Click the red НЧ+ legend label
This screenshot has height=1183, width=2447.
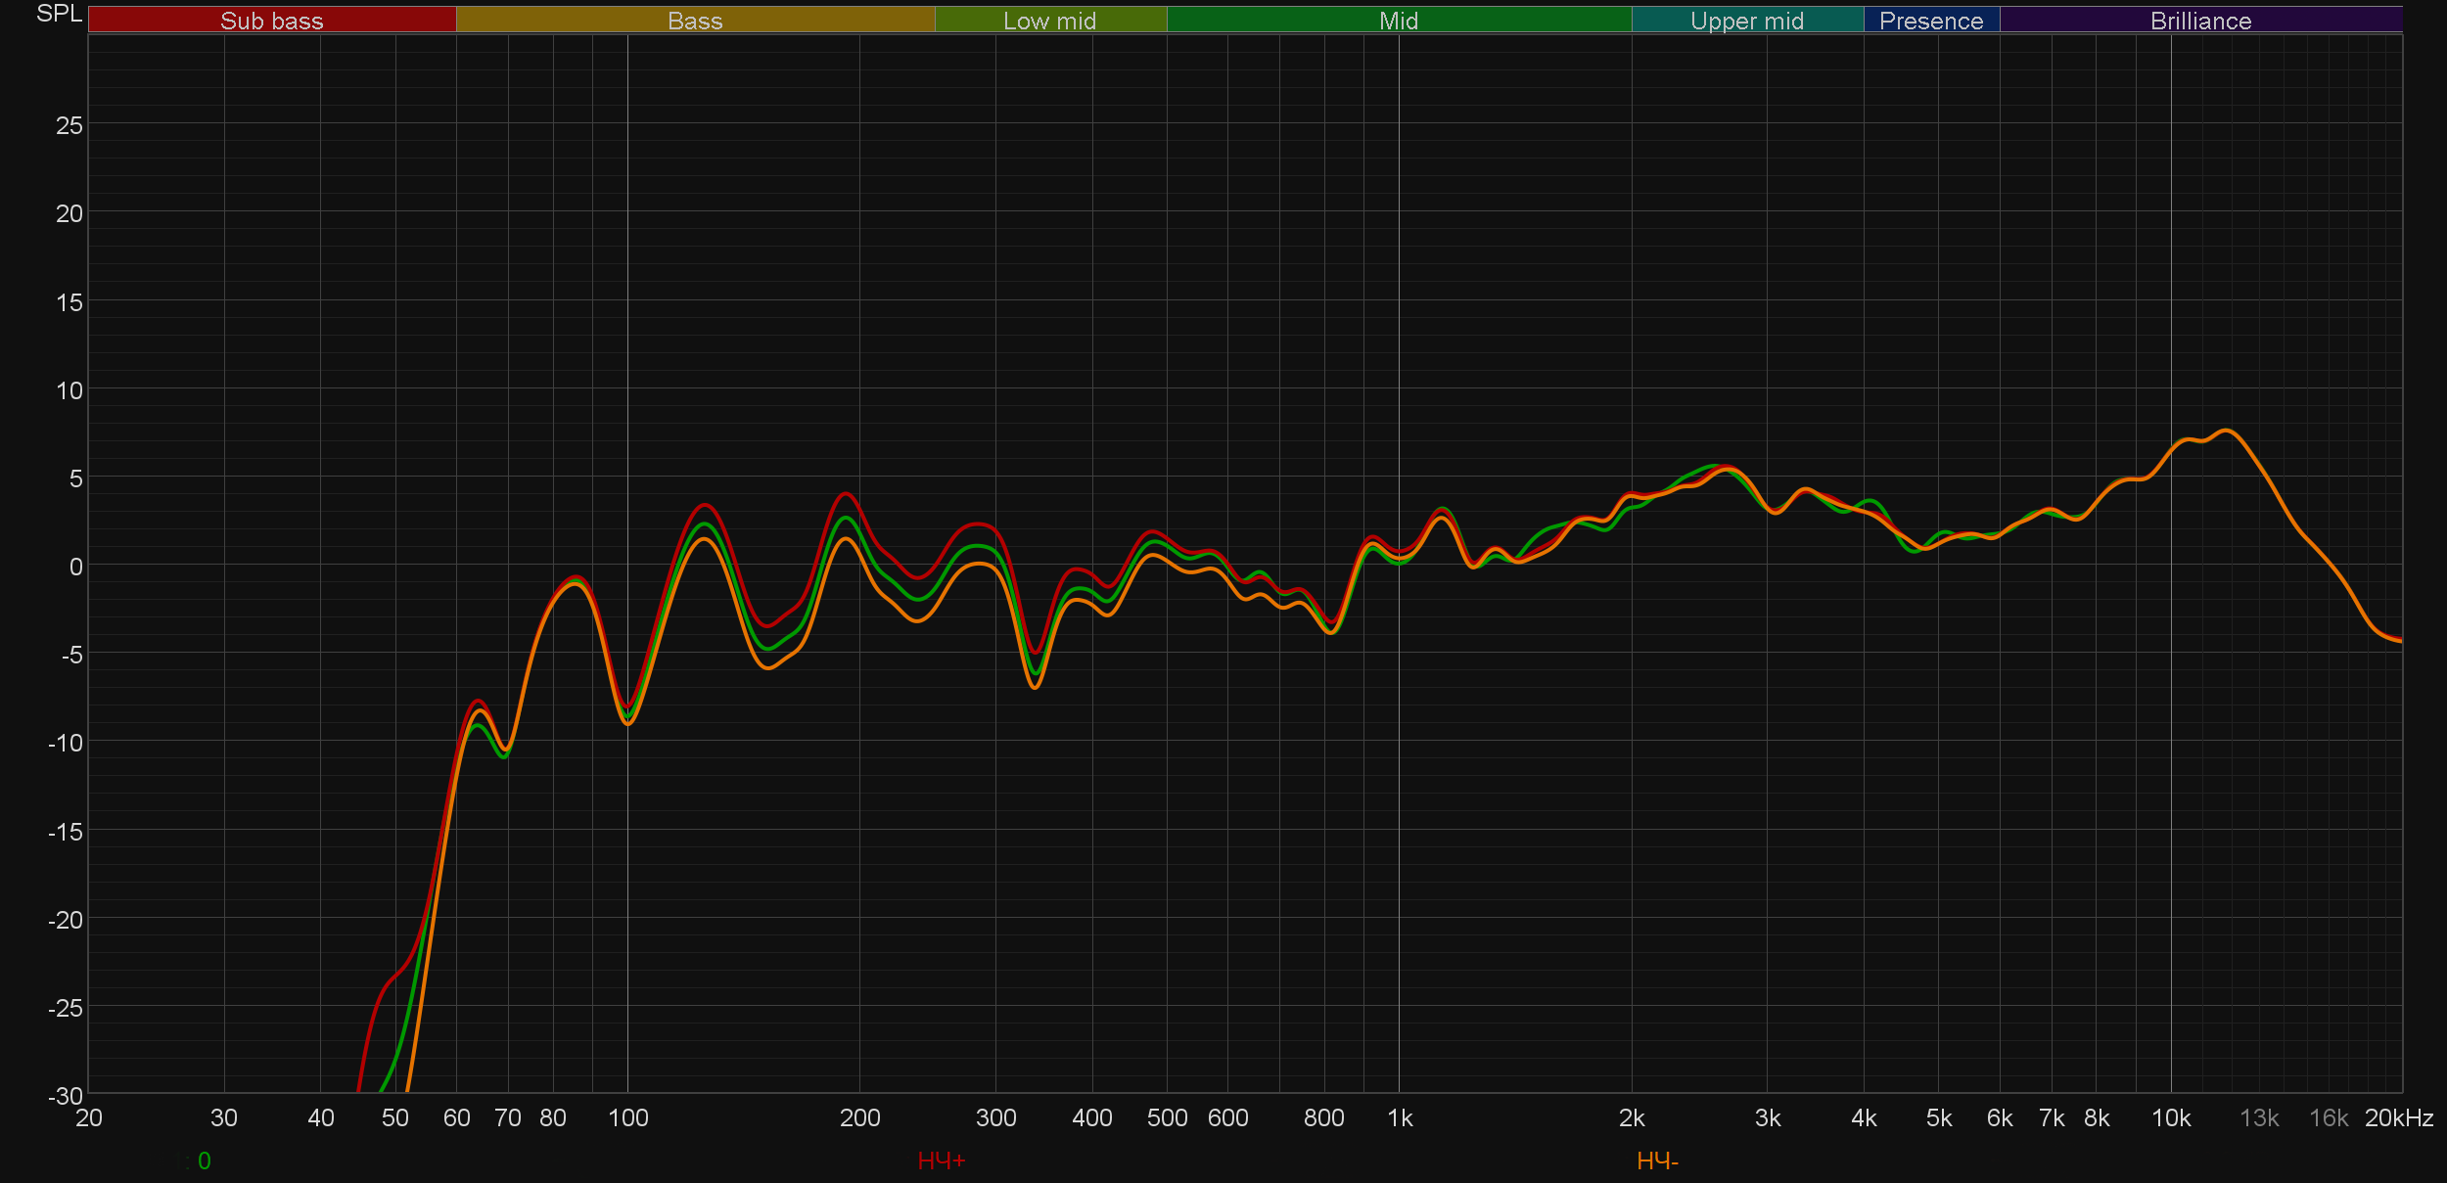tap(941, 1160)
